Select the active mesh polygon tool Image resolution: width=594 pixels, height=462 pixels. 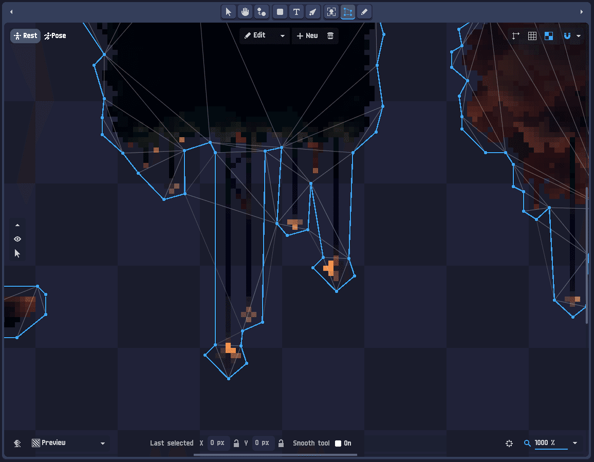pyautogui.click(x=348, y=12)
